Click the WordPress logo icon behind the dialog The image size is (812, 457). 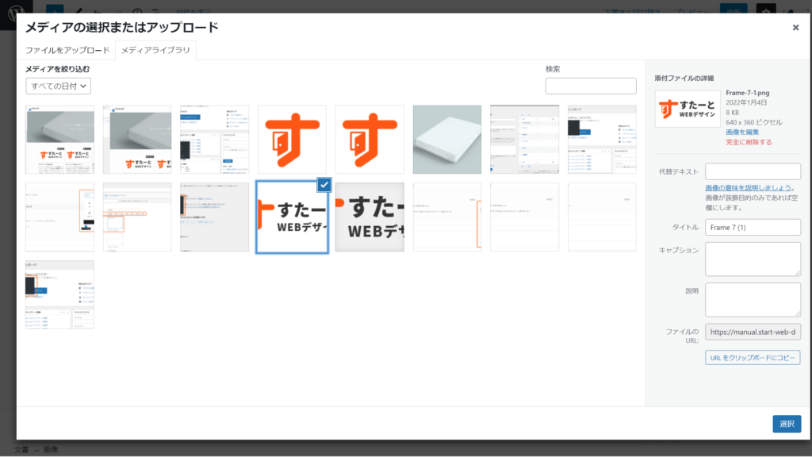pyautogui.click(x=16, y=13)
